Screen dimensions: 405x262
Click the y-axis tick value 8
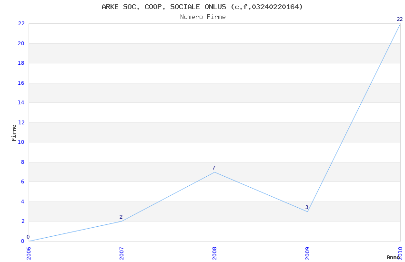coord(22,162)
